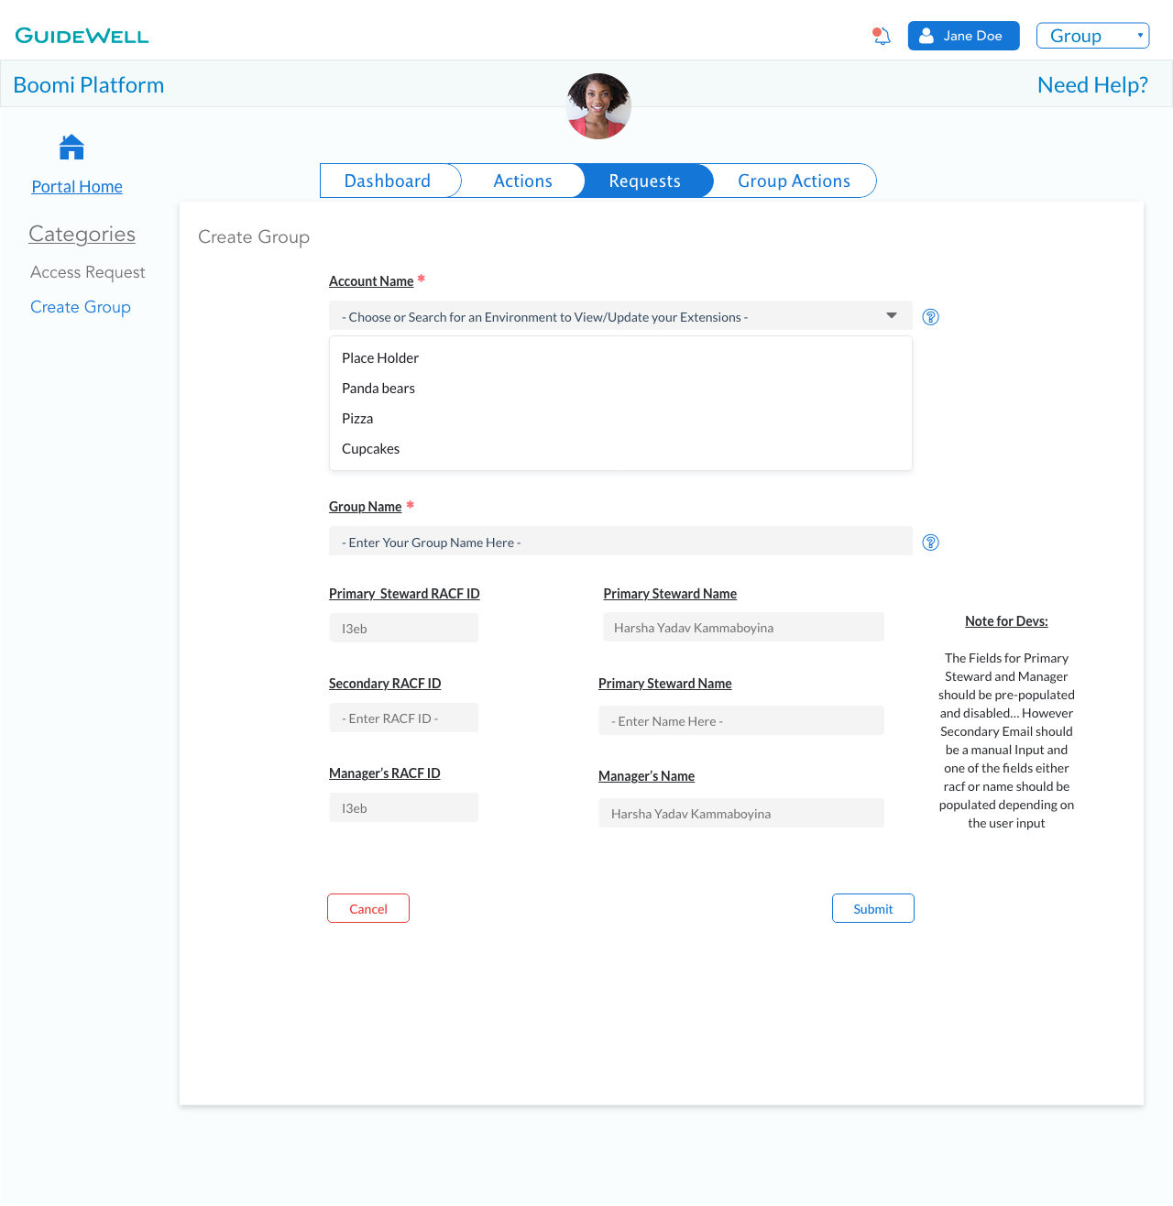Expand the Account Name environment dropdown
1173x1206 pixels.
(620, 315)
